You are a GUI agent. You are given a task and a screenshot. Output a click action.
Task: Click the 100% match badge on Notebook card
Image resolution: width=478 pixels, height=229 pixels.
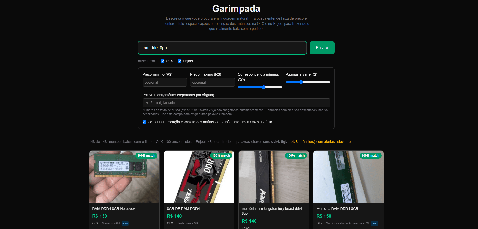pyautogui.click(x=146, y=156)
